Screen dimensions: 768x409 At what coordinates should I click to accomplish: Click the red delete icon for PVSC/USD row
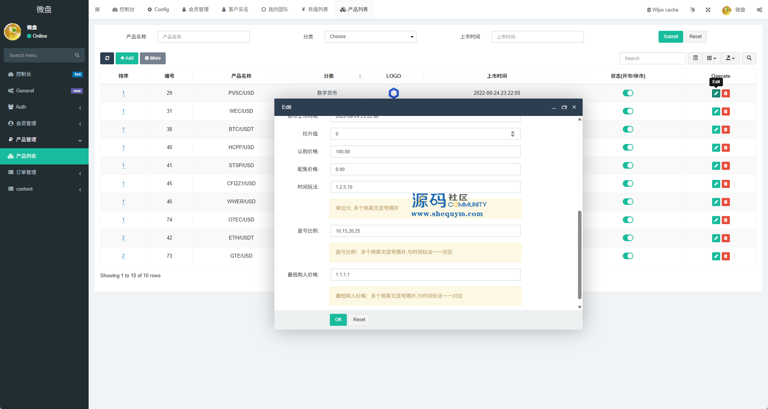click(726, 94)
